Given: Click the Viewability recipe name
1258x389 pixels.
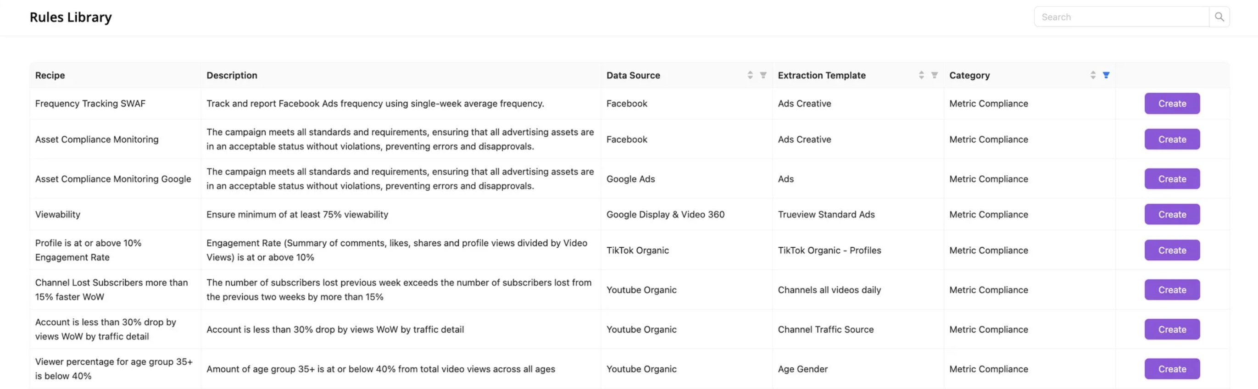Looking at the screenshot, I should click(58, 215).
